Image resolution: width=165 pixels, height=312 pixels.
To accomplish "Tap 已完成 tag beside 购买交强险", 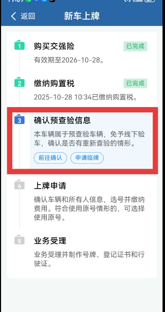I will [x=135, y=46].
